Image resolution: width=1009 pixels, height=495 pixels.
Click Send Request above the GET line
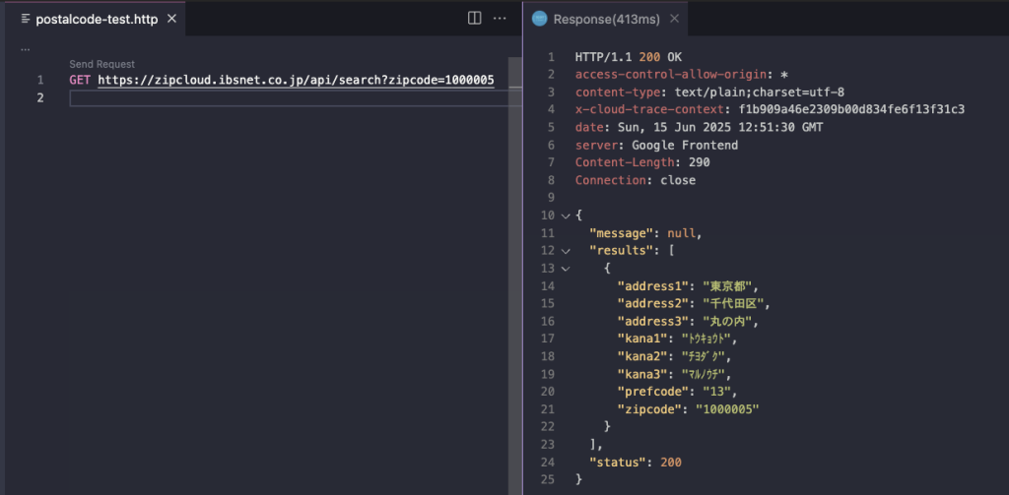[101, 64]
